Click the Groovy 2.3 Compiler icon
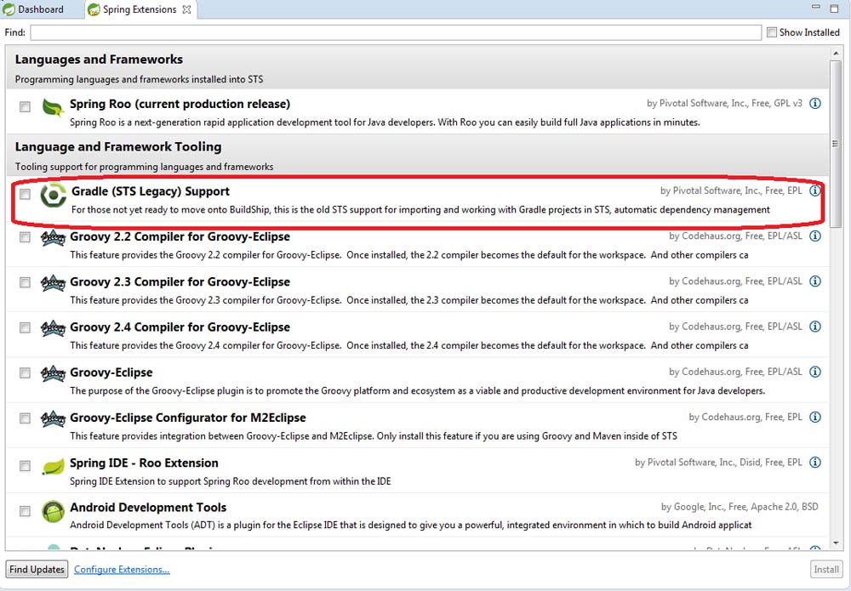 [x=53, y=282]
